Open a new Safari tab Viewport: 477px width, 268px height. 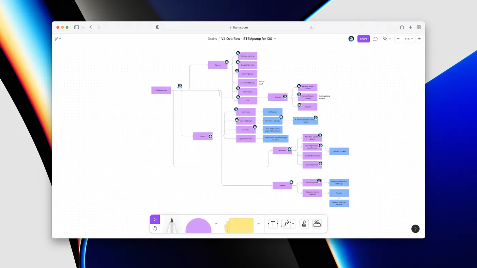point(411,27)
